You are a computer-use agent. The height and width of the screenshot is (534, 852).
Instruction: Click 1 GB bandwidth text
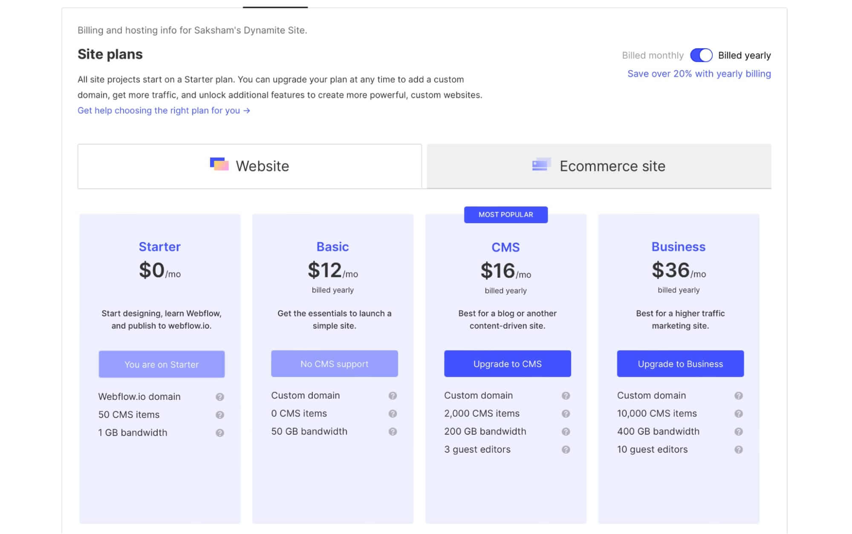pos(133,433)
